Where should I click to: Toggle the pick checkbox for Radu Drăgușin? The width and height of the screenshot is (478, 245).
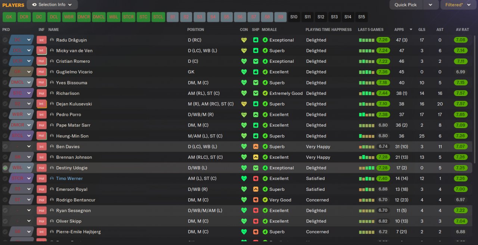click(x=5, y=40)
